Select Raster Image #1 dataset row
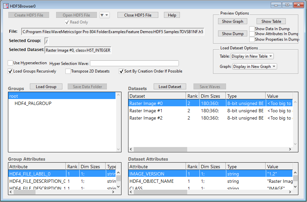The width and height of the screenshot is (307, 202). pos(146,111)
